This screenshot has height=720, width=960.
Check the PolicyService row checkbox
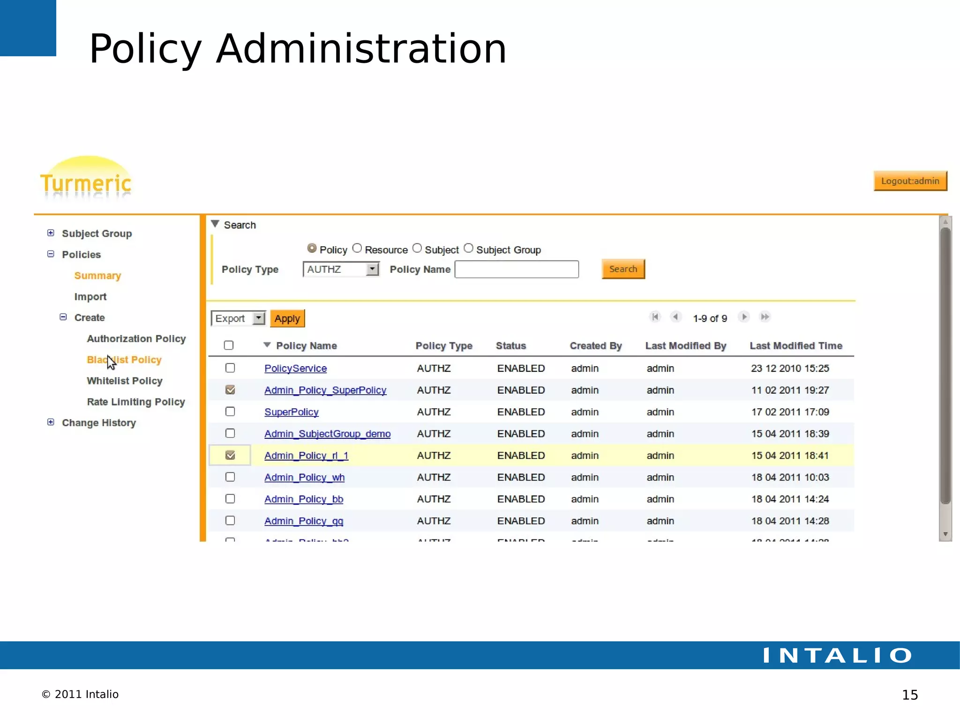click(230, 368)
